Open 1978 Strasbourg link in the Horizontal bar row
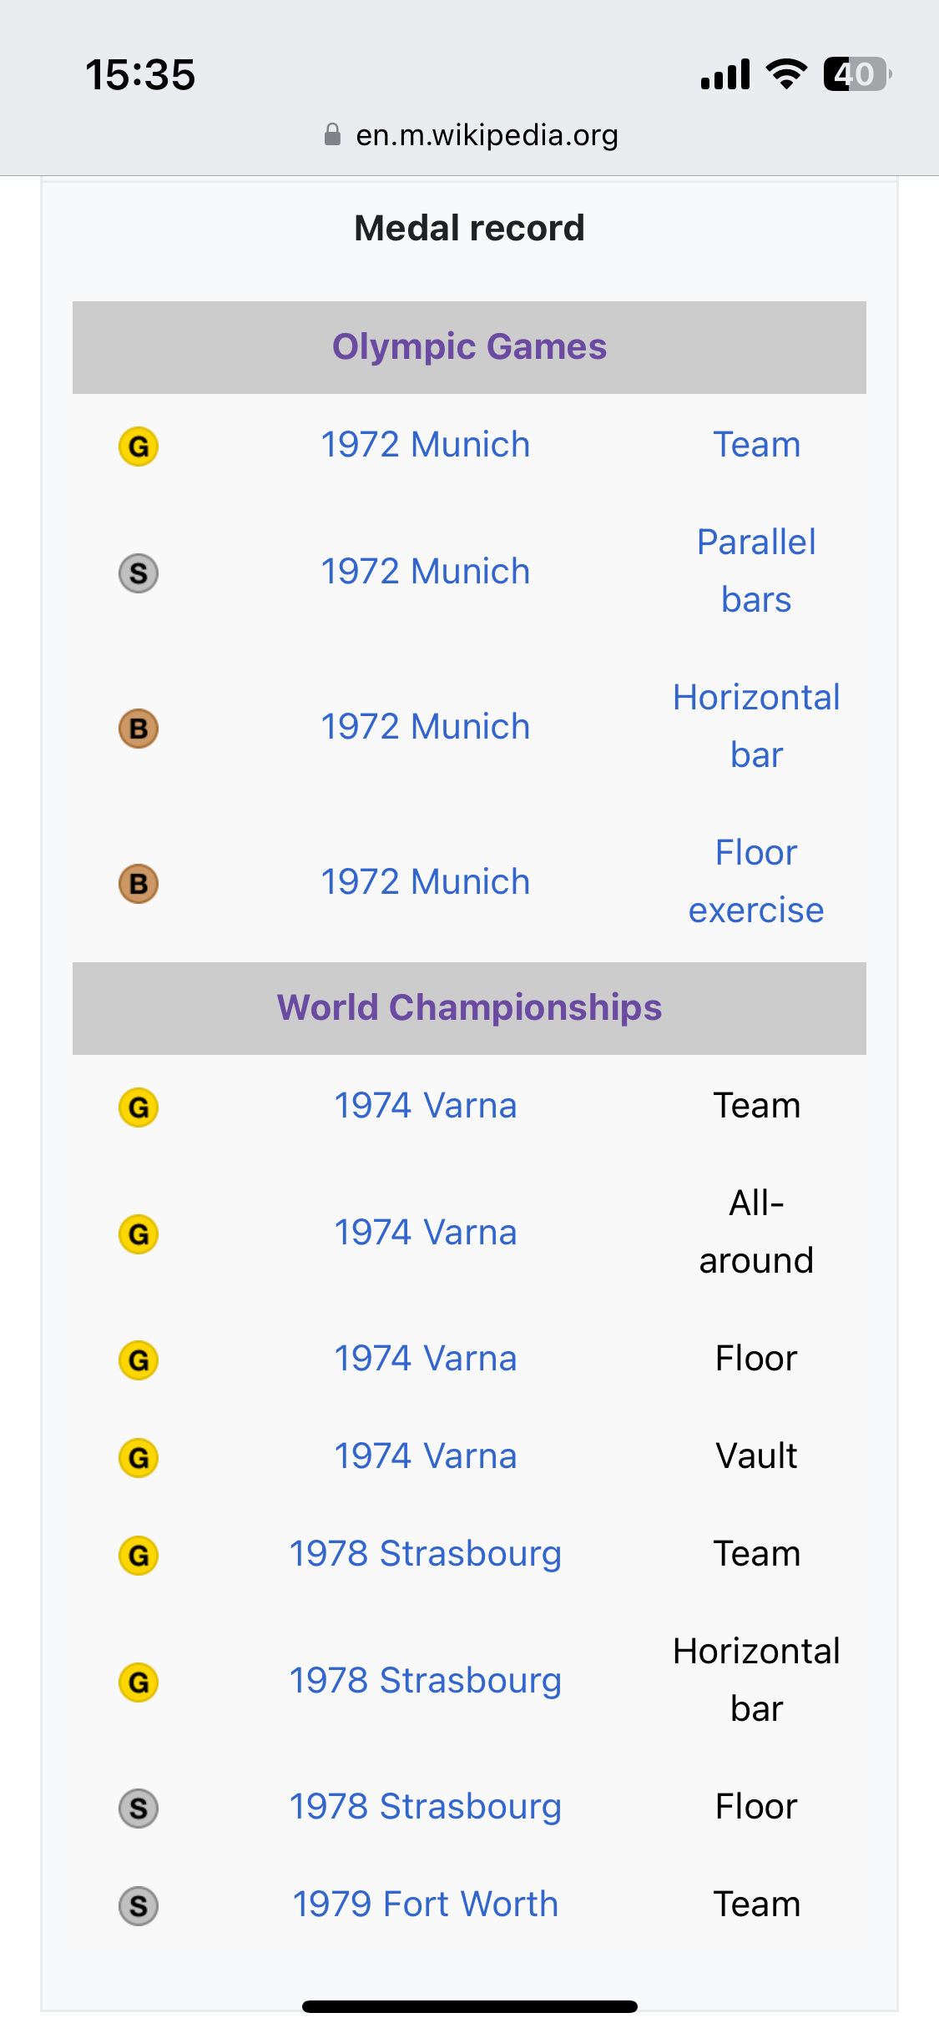 click(425, 1680)
